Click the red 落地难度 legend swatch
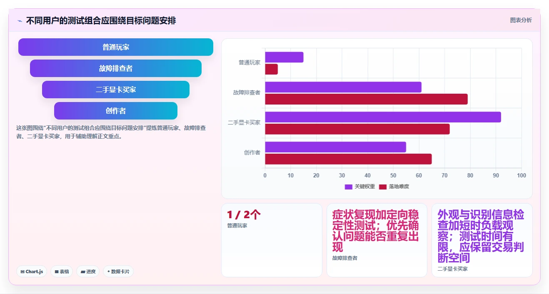The image size is (549, 294). pos(383,187)
